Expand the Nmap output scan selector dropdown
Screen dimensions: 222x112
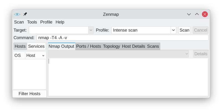pos(187,54)
